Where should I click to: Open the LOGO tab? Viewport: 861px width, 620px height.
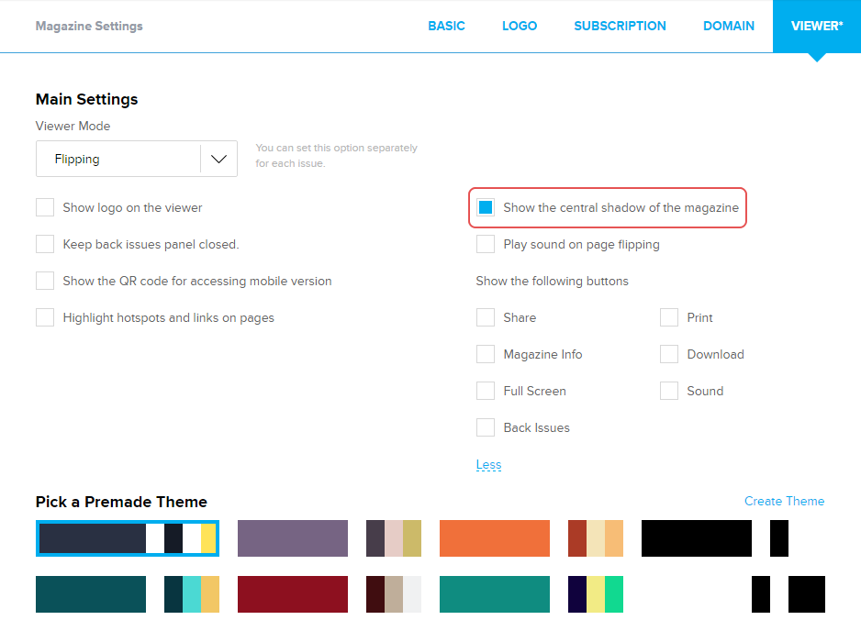coord(520,26)
